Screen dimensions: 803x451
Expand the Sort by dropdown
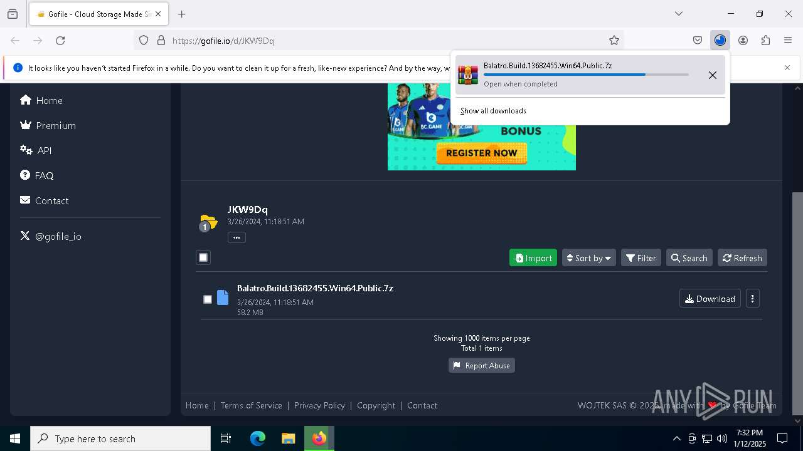click(588, 258)
